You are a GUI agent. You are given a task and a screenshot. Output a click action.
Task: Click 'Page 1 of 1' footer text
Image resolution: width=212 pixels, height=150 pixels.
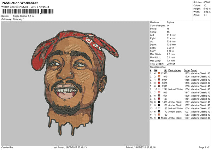coord(205,147)
